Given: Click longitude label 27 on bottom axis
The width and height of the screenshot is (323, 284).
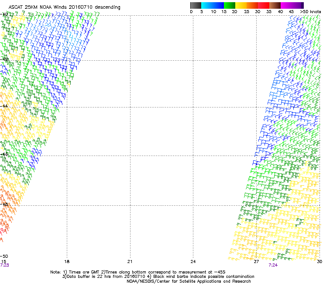Looking at the screenshot, I should coord(256,262).
